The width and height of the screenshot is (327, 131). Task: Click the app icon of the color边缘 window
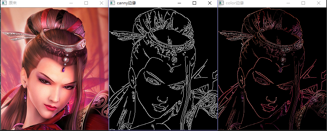pyautogui.click(x=221, y=3)
